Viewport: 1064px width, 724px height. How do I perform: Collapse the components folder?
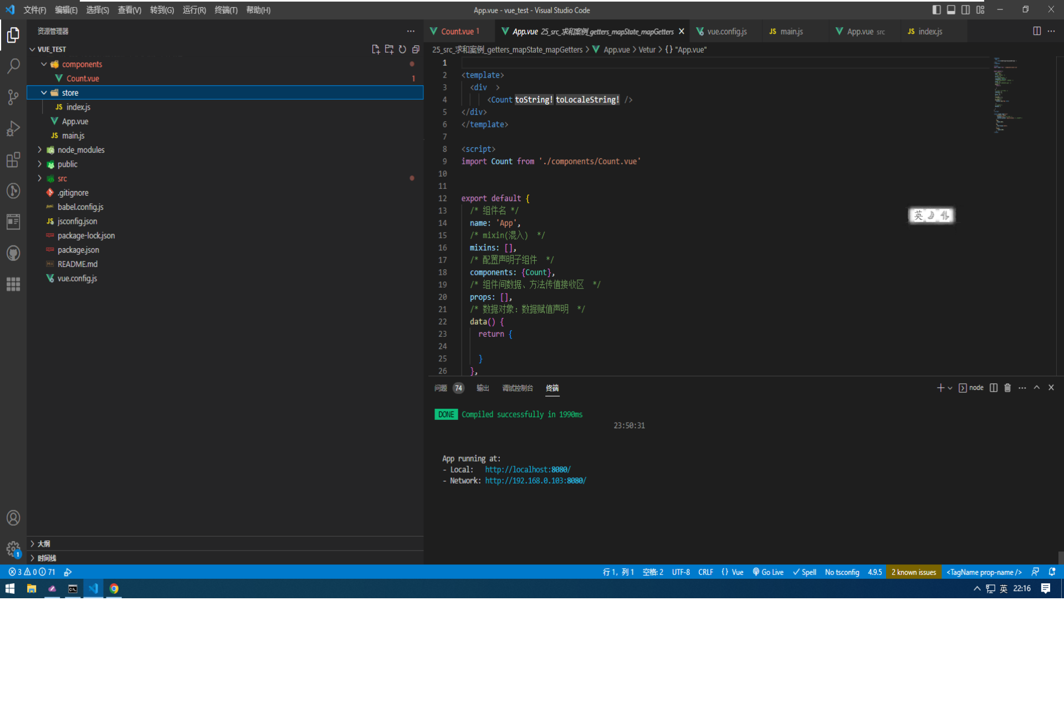(44, 64)
